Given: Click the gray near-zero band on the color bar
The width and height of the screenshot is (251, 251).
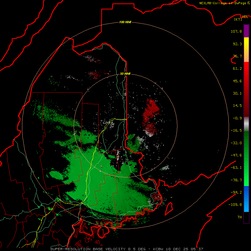Looking at the screenshot, I should pos(246,124).
